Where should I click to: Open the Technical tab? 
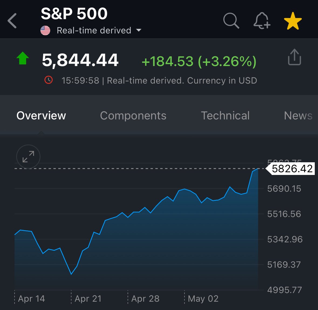pos(225,116)
